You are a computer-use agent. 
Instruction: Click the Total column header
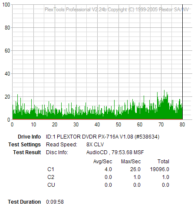point(163,162)
